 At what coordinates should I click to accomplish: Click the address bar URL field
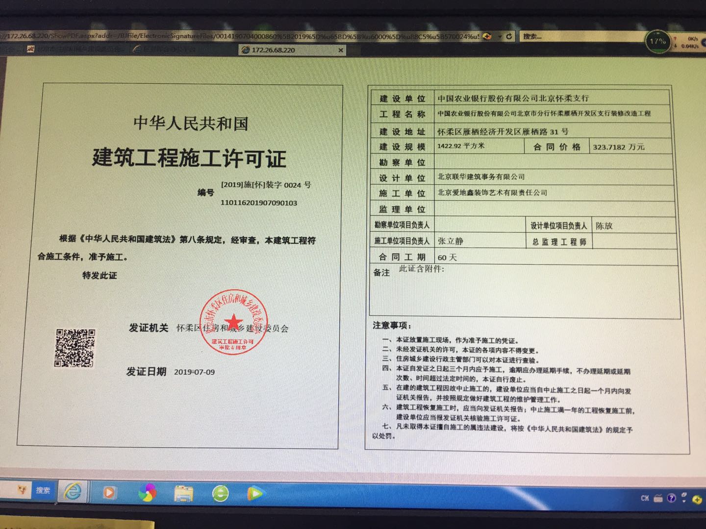click(240, 36)
